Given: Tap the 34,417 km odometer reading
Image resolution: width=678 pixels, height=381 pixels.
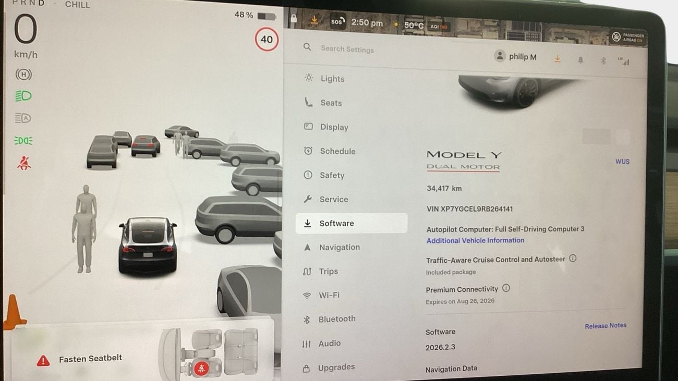Looking at the screenshot, I should (444, 188).
